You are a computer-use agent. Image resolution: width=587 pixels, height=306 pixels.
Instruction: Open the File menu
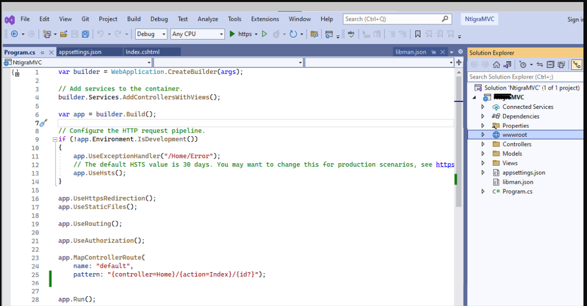coord(25,19)
